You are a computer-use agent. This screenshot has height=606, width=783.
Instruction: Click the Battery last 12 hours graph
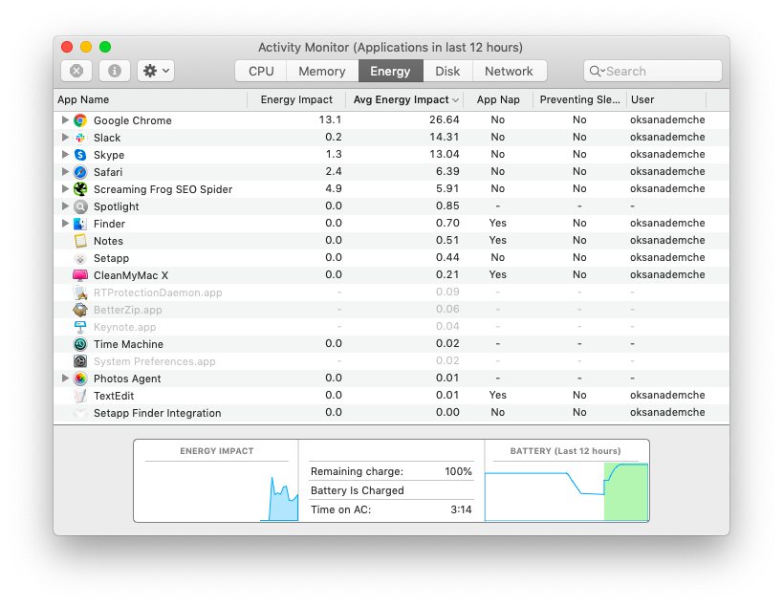[567, 491]
